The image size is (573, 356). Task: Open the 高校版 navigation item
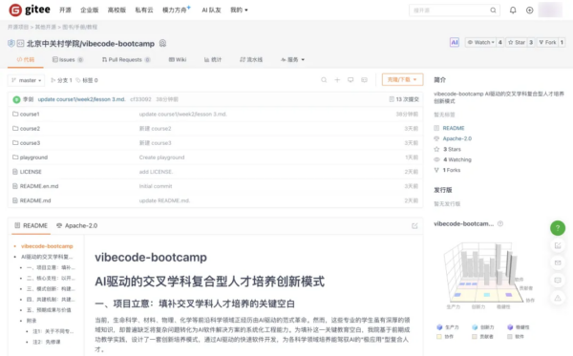click(117, 10)
